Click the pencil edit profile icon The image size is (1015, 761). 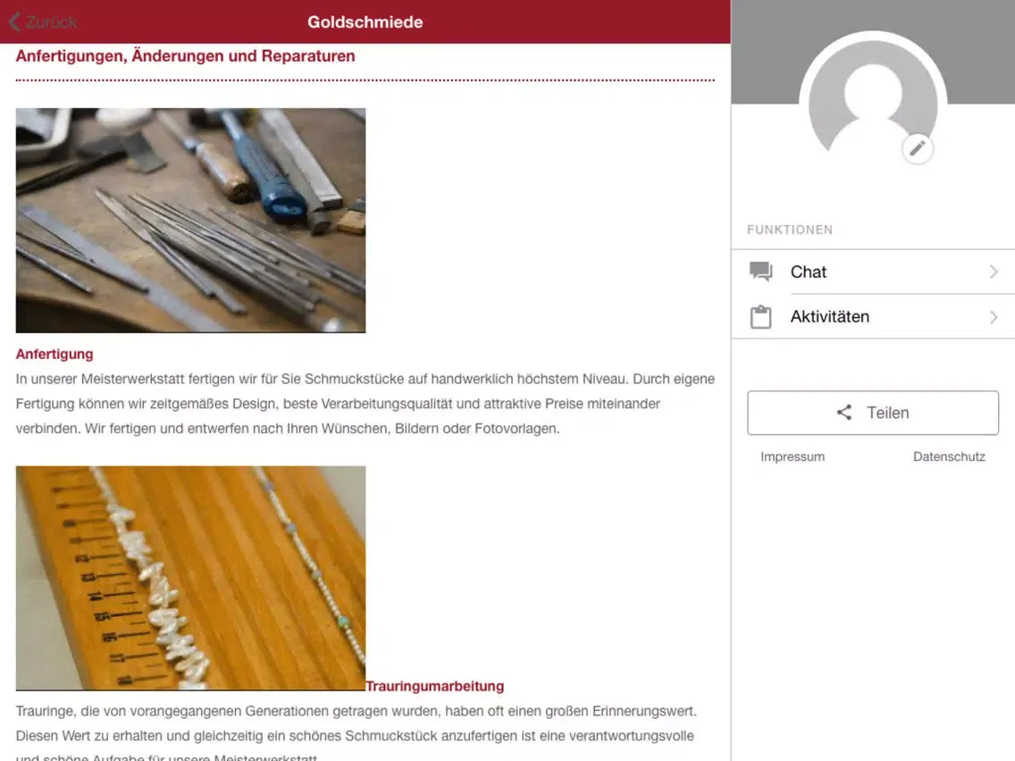[x=918, y=149]
